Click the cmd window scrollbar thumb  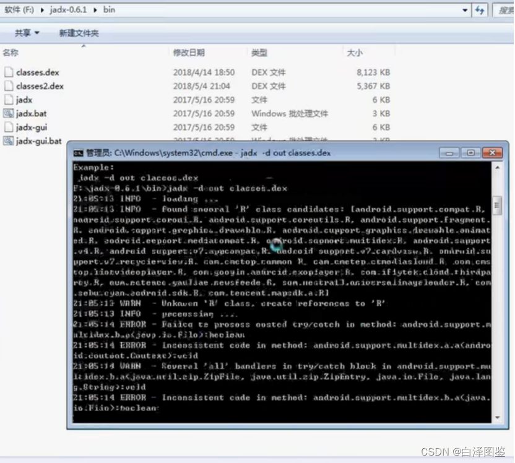pyautogui.click(x=497, y=206)
